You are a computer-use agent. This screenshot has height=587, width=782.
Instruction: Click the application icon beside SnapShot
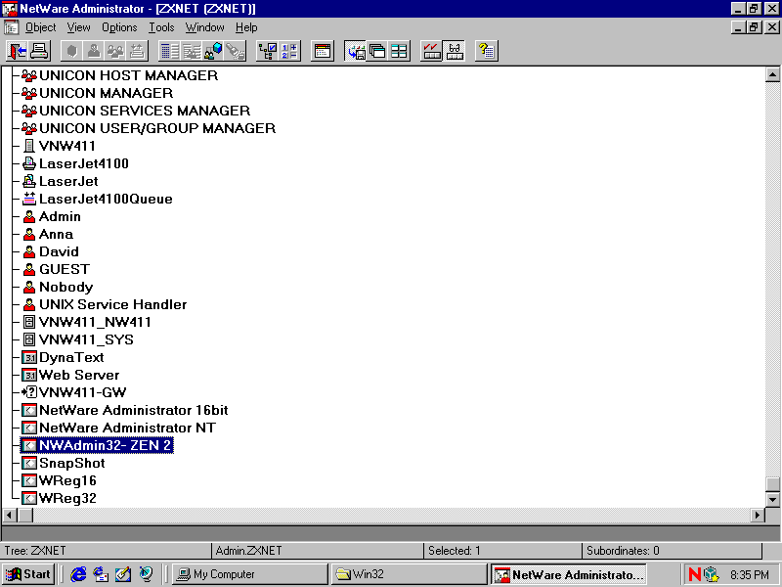coord(29,463)
